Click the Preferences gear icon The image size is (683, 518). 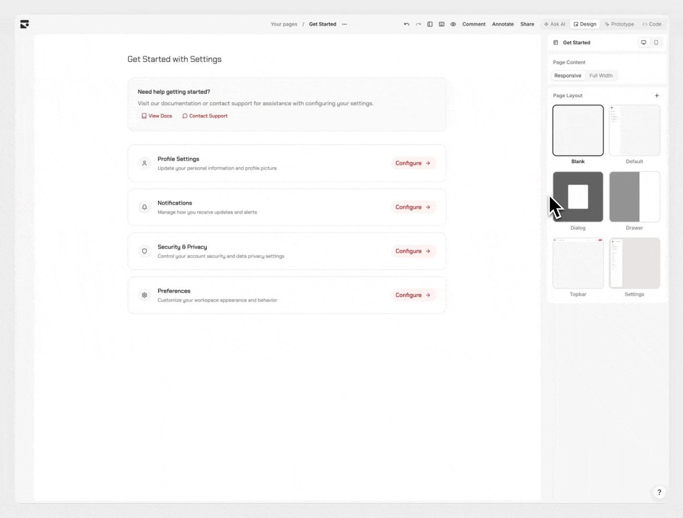[x=145, y=295]
